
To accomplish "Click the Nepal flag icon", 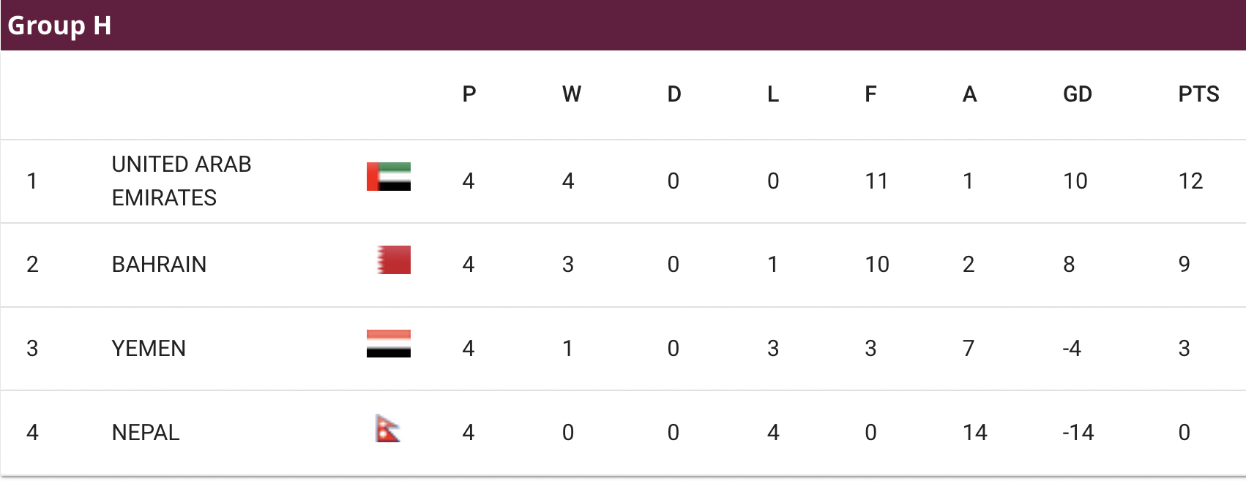I will click(x=388, y=428).
